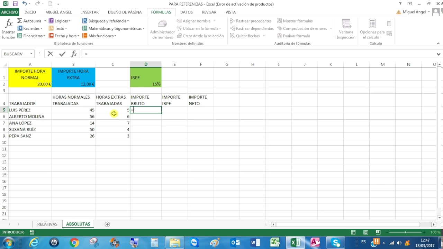Click cell with 45 for LUIS PÉREZ
The width and height of the screenshot is (443, 249).
(73, 110)
